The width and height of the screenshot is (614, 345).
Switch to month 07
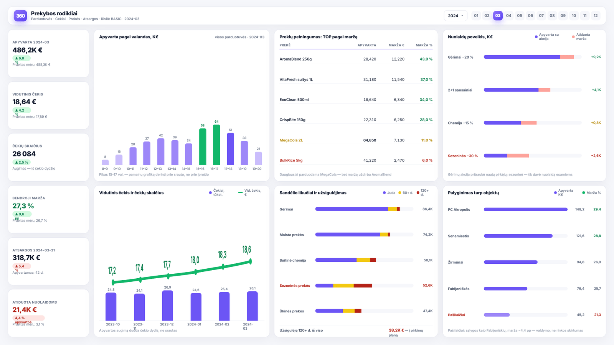[x=541, y=16]
